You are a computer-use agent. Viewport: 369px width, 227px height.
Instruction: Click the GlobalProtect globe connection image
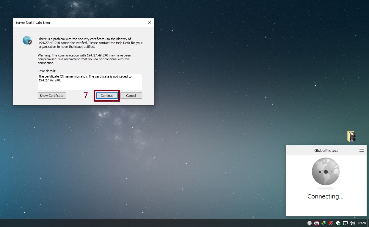coord(326,172)
